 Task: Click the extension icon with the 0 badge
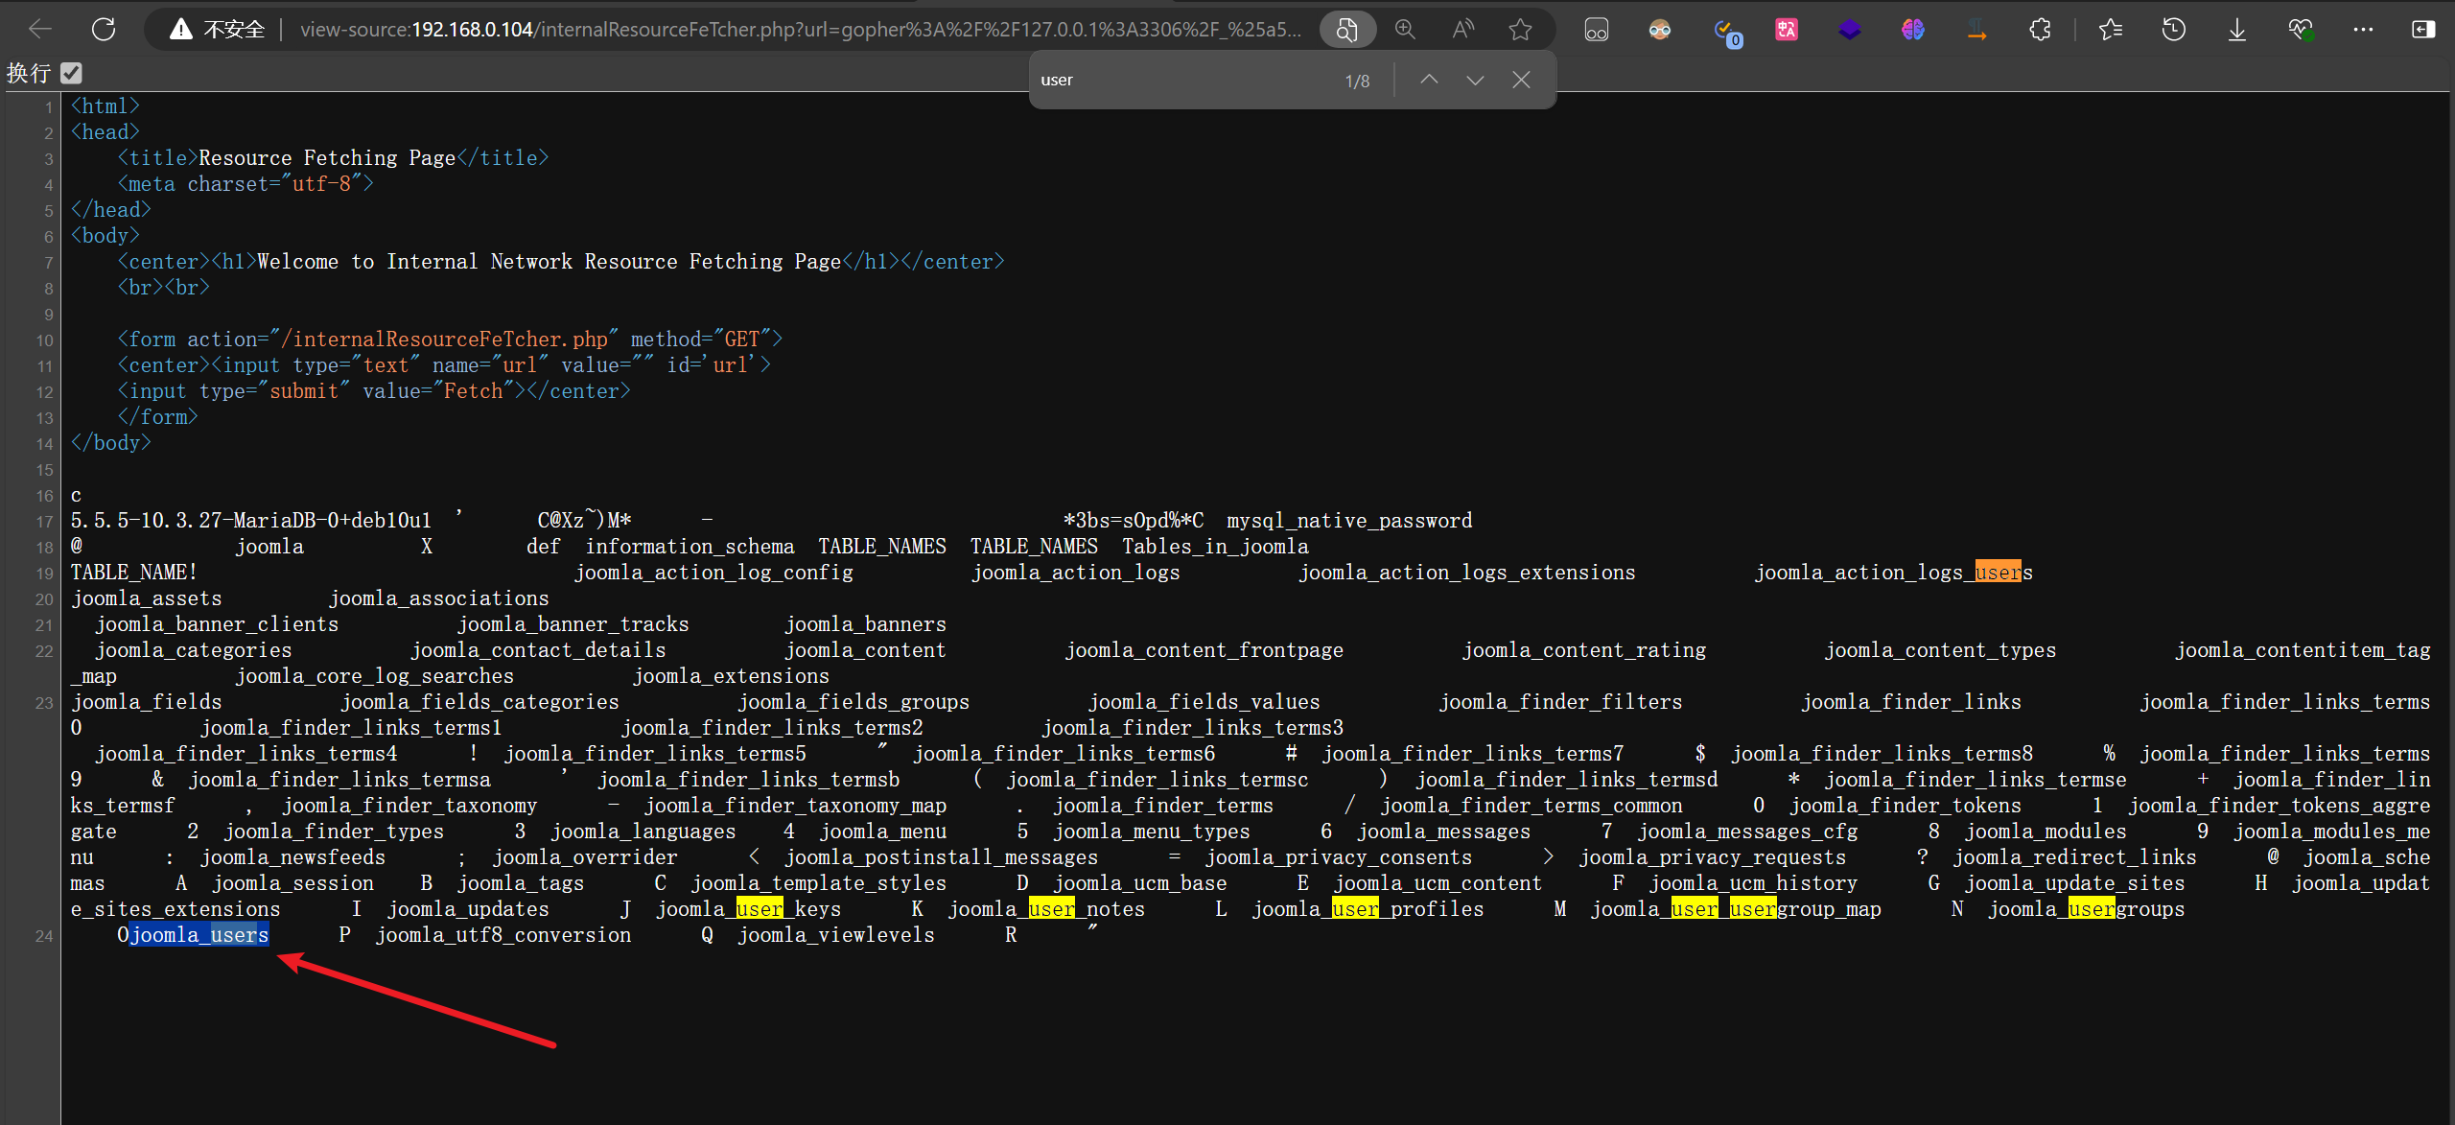point(1727,32)
